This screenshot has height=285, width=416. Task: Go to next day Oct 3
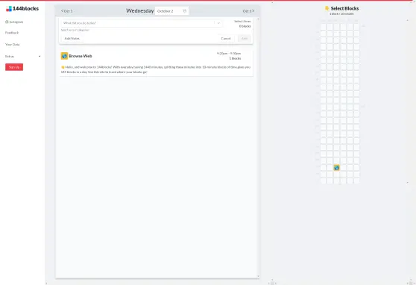pyautogui.click(x=248, y=11)
